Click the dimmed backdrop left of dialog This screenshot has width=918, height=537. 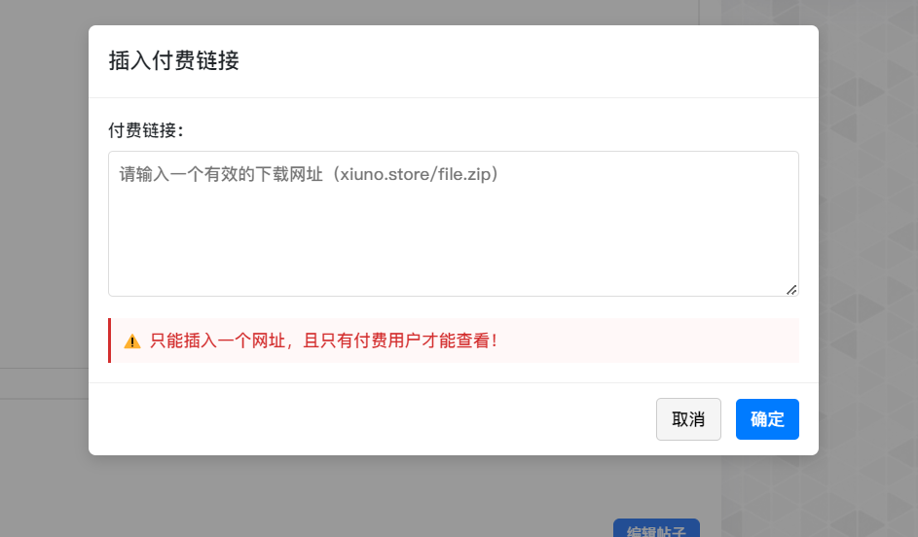(44, 243)
